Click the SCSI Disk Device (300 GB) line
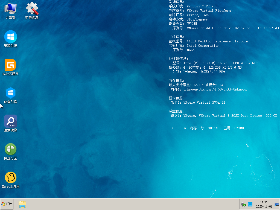Image resolution: width=280 pixels, height=210 pixels. (x=225, y=116)
